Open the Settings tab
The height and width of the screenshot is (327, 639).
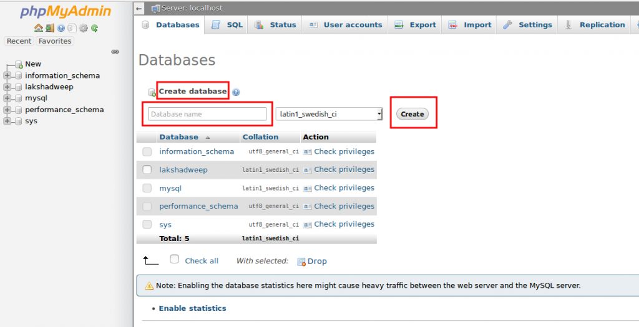point(527,25)
